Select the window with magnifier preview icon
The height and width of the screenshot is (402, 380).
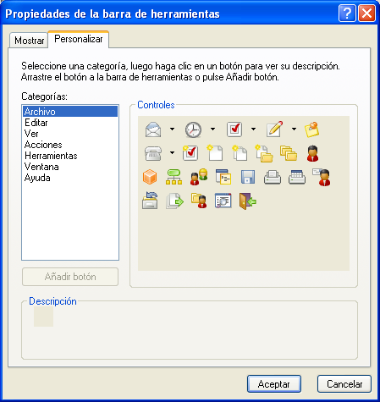click(x=223, y=201)
